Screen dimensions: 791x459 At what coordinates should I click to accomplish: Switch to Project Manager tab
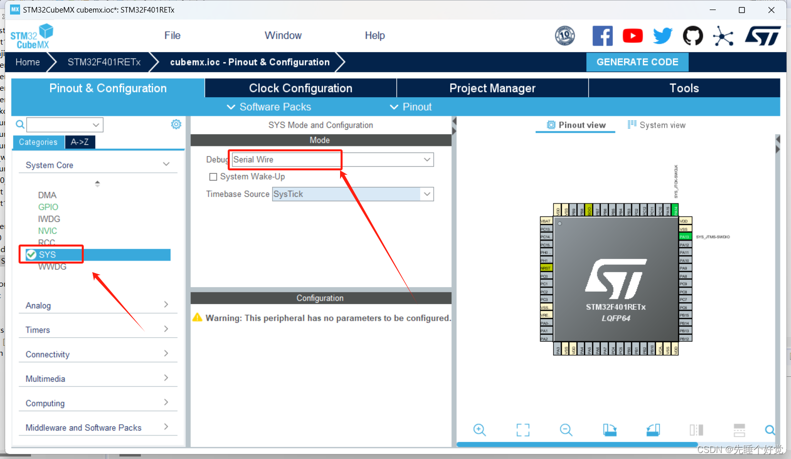[x=493, y=88]
